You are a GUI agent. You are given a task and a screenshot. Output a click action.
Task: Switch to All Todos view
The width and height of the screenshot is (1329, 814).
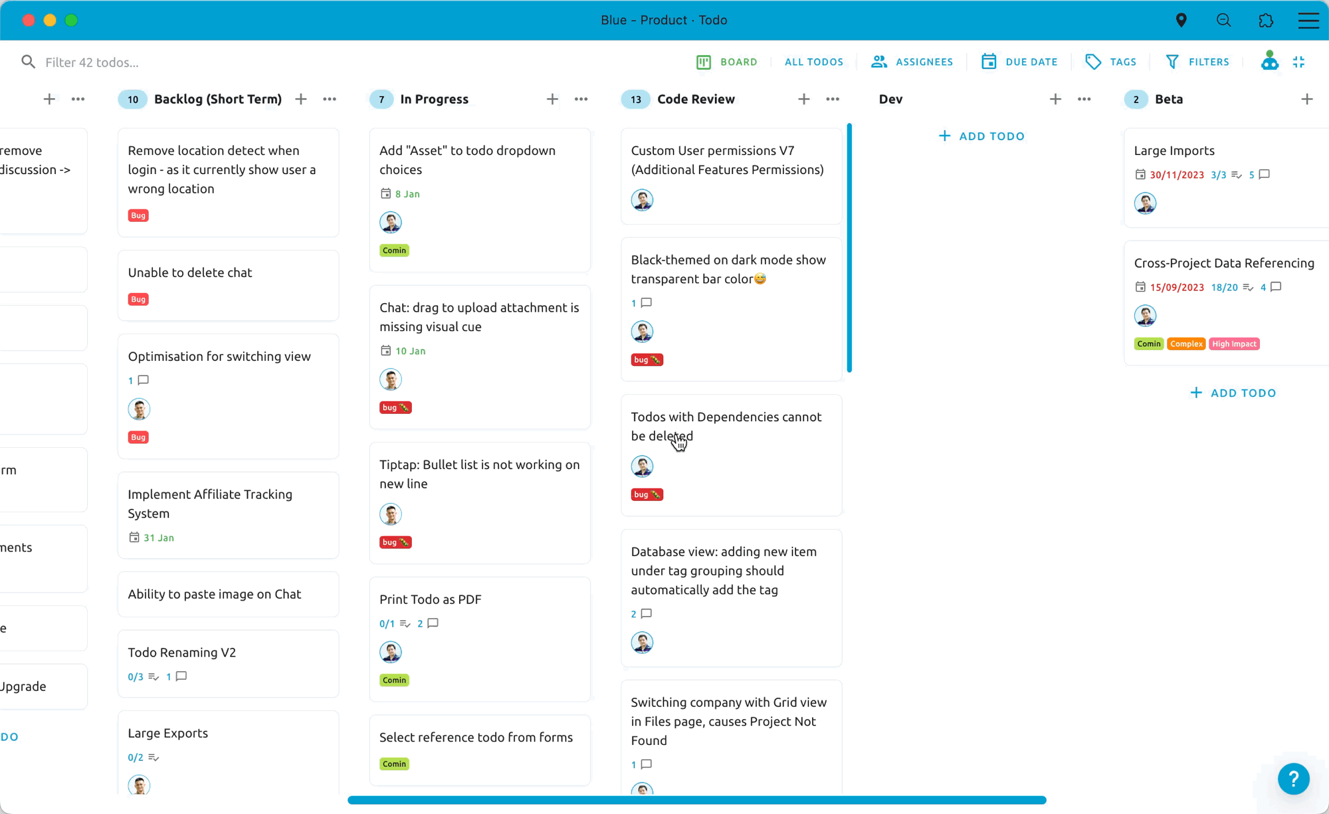[813, 62]
